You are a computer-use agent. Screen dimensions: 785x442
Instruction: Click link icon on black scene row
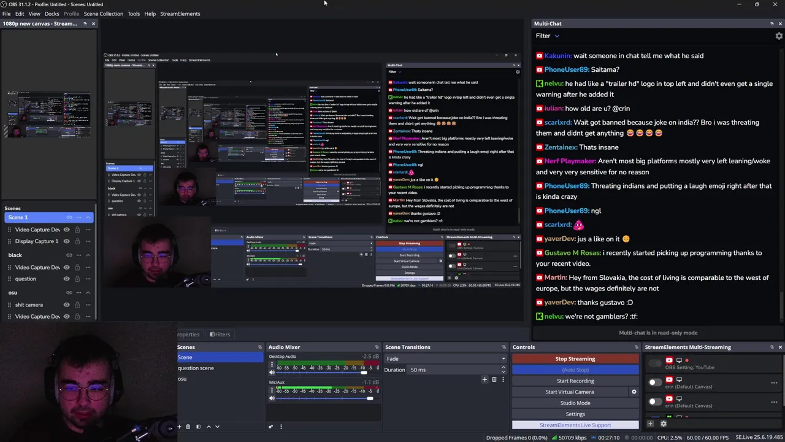coord(69,255)
